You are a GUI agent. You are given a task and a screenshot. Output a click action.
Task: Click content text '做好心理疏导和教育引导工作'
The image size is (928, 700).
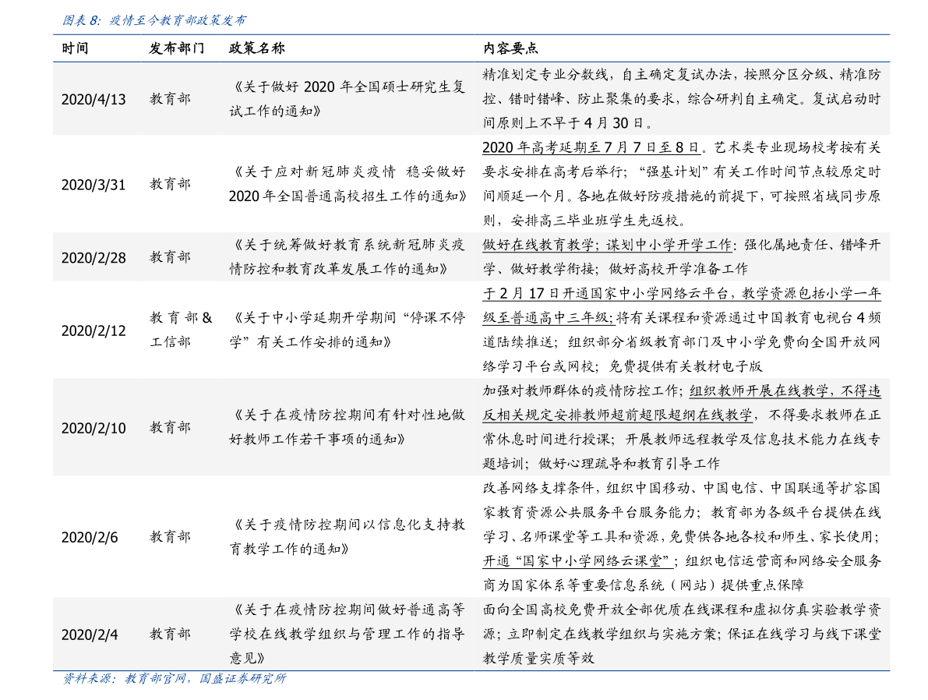629,463
